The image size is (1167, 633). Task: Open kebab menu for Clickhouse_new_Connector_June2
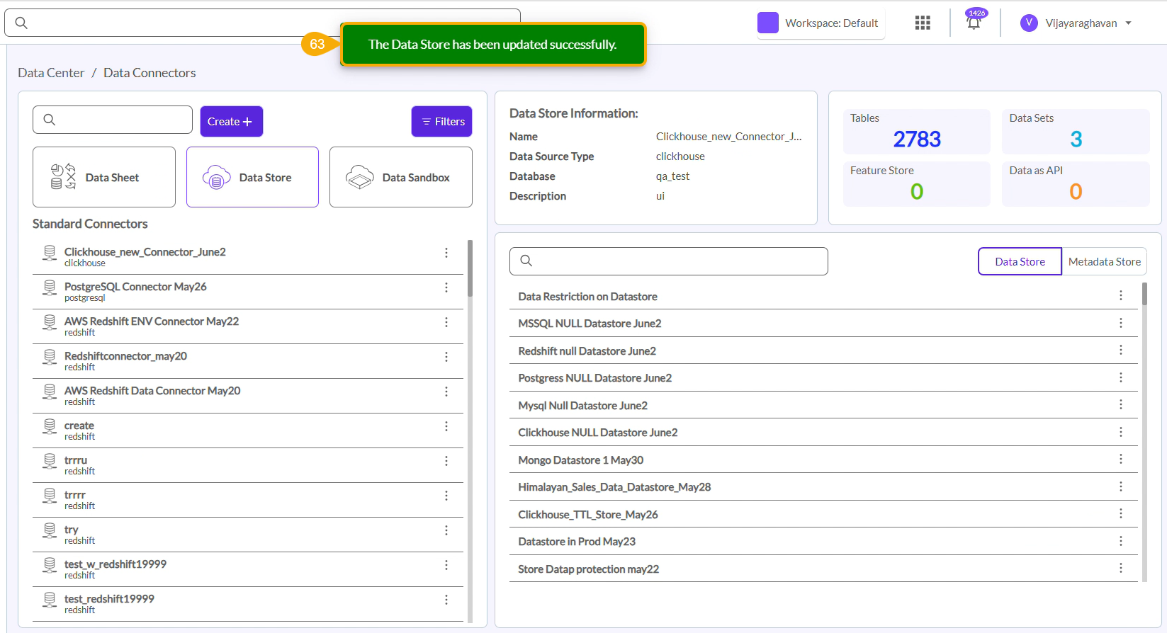(x=446, y=253)
